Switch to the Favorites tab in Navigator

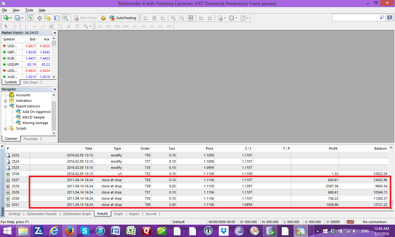31,139
